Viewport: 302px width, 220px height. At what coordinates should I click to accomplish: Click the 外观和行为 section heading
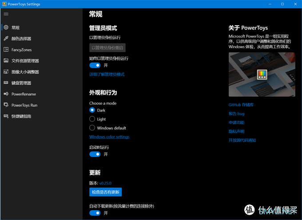tap(103, 93)
